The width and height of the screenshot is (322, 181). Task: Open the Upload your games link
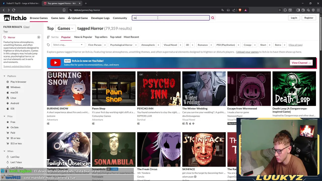[x=247, y=52]
